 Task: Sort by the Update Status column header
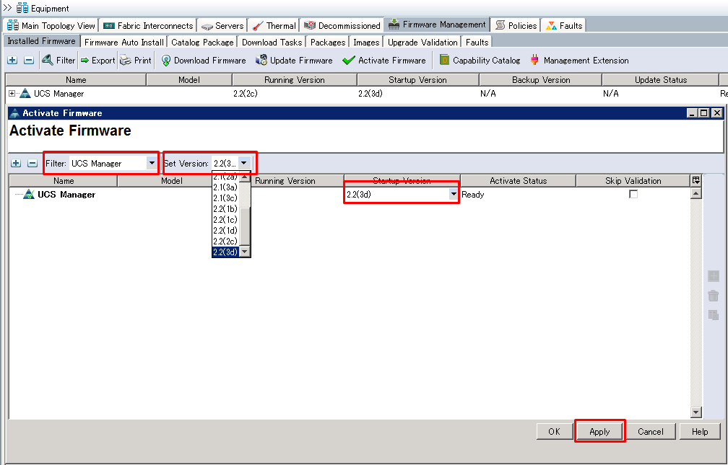pos(661,80)
